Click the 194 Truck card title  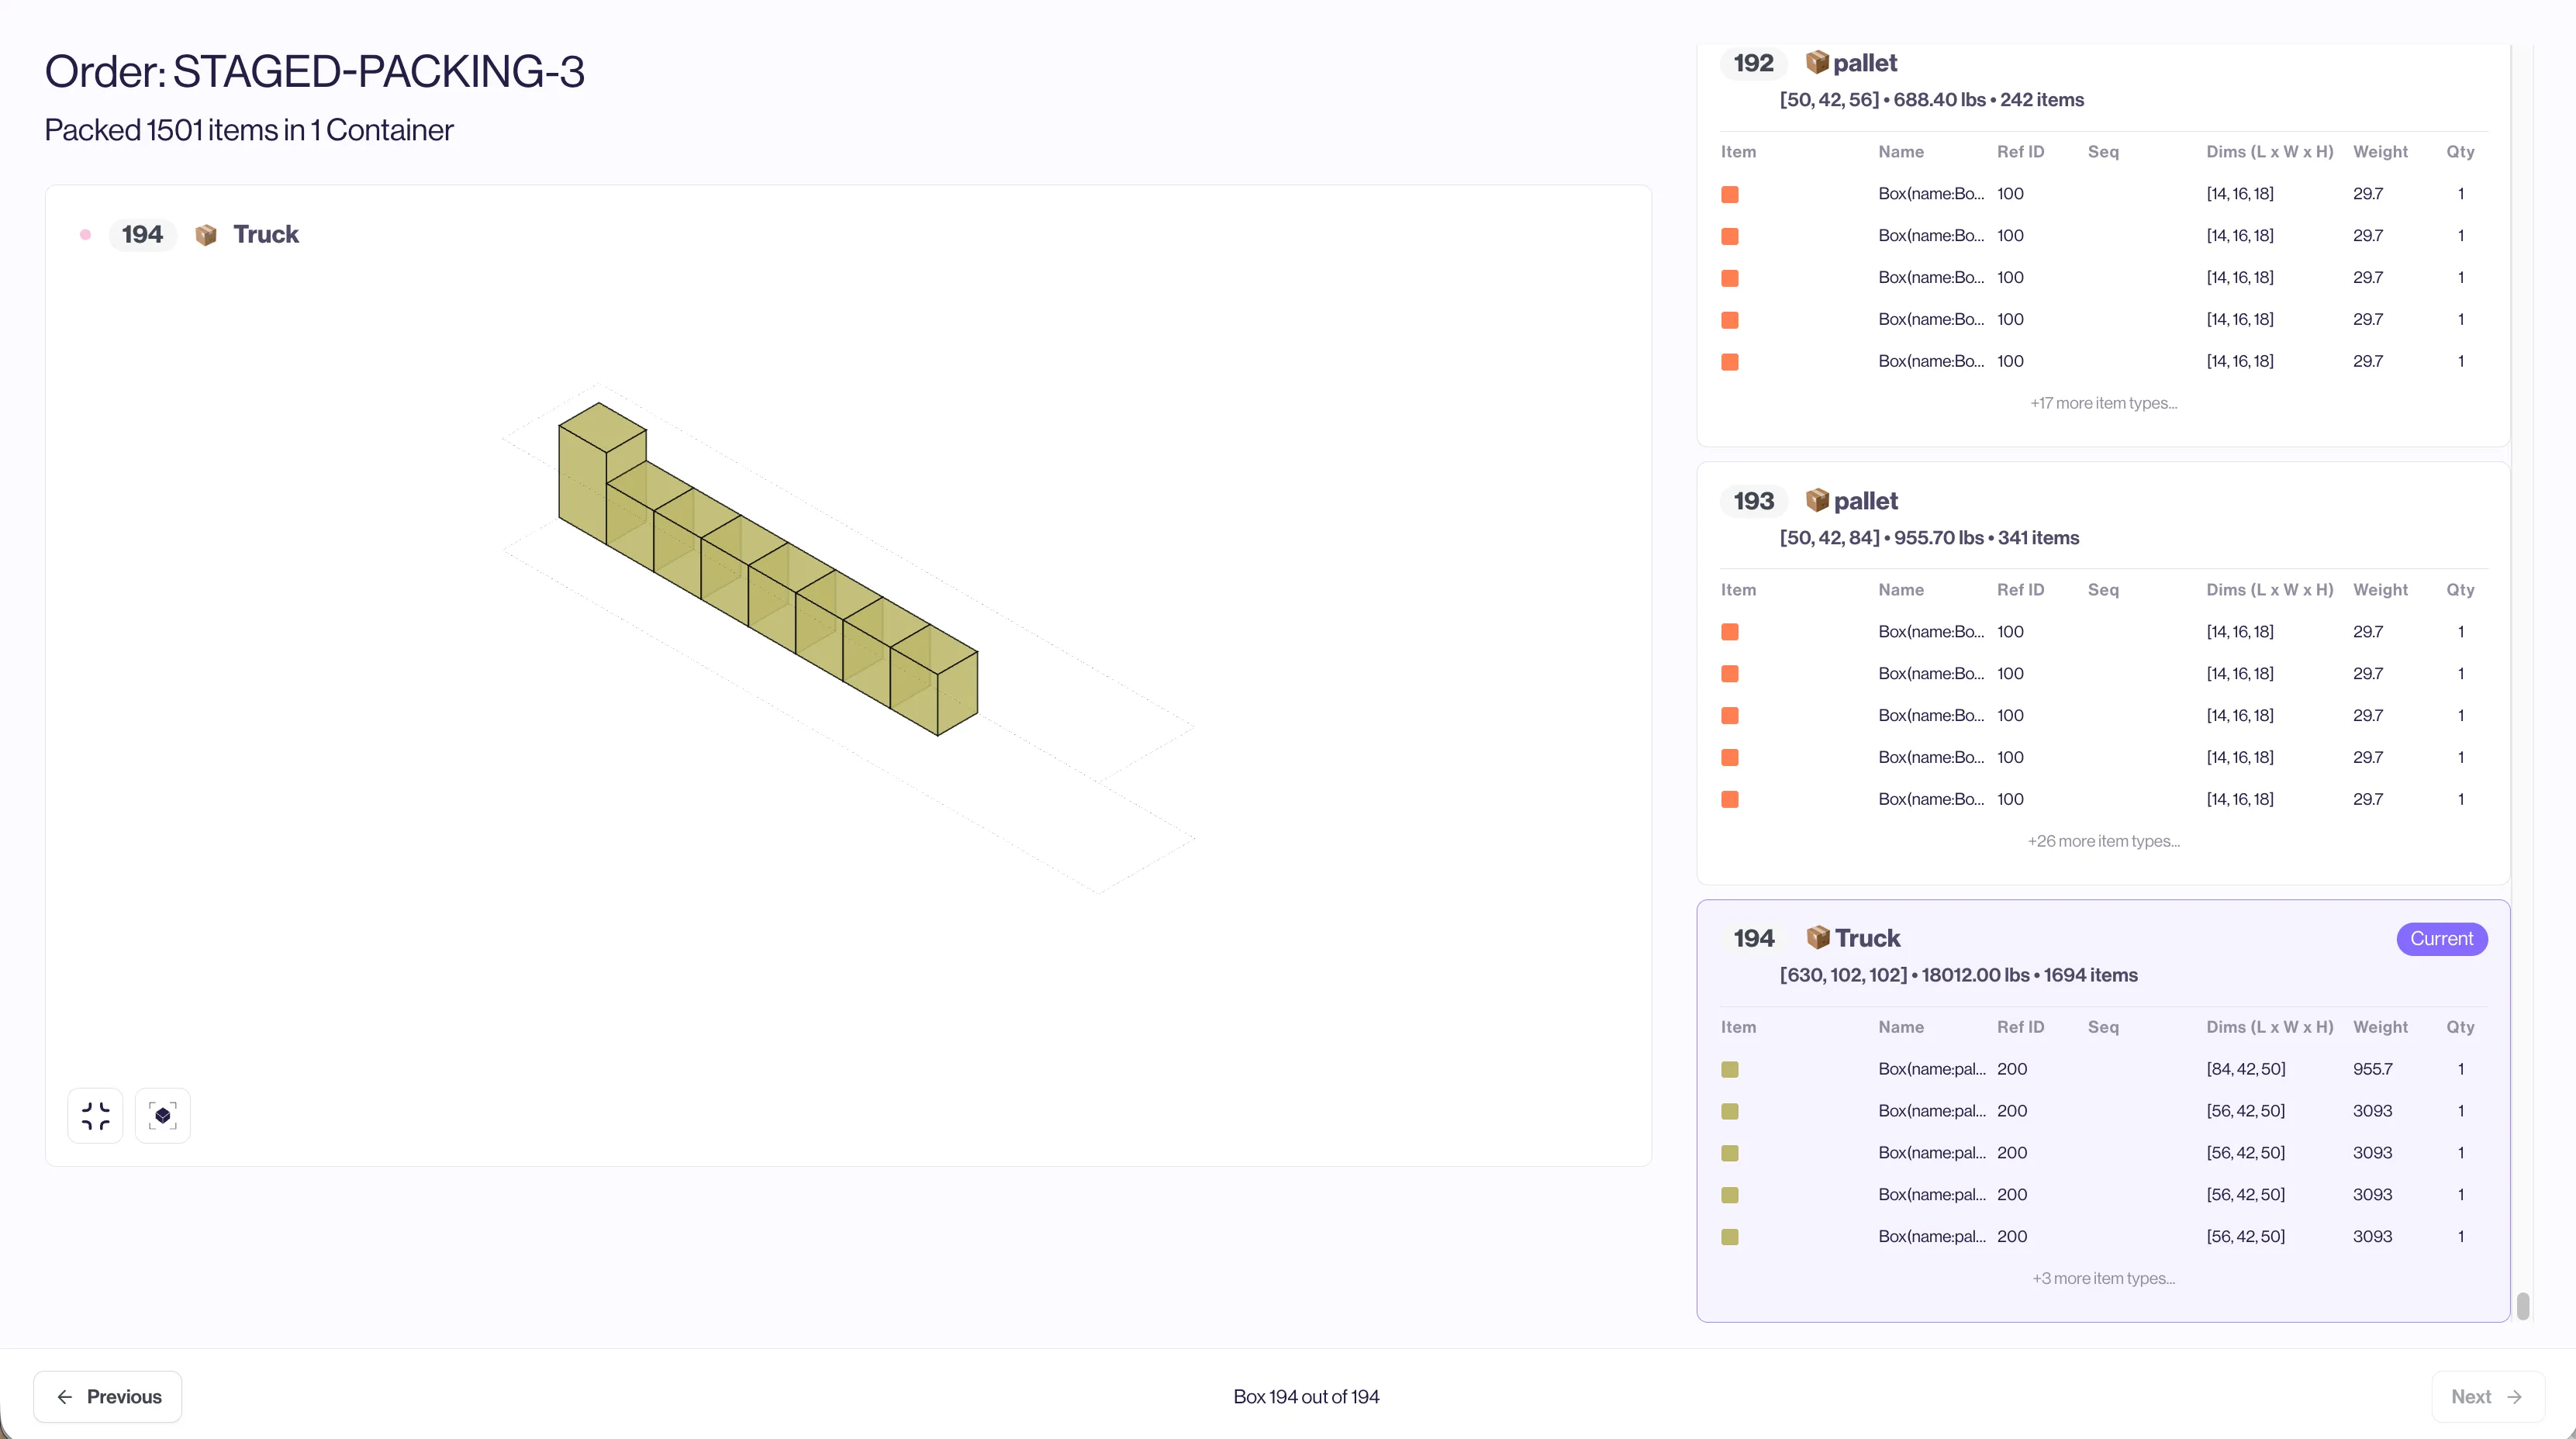1867,938
